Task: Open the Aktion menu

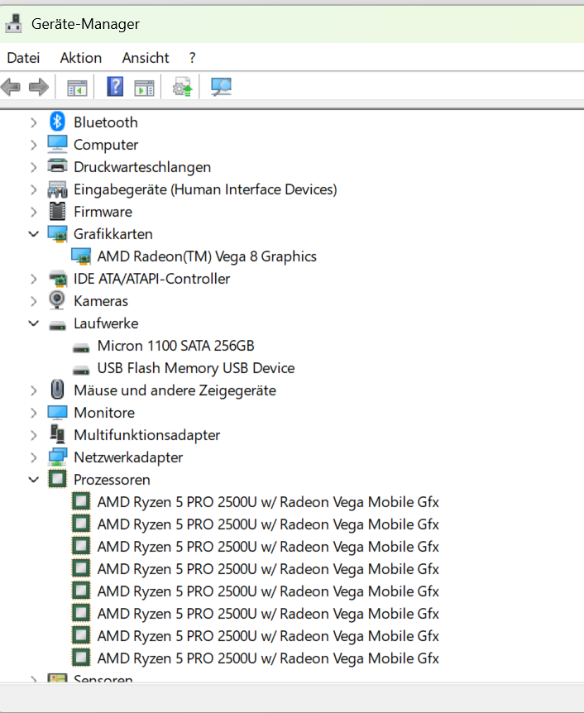Action: coord(81,58)
